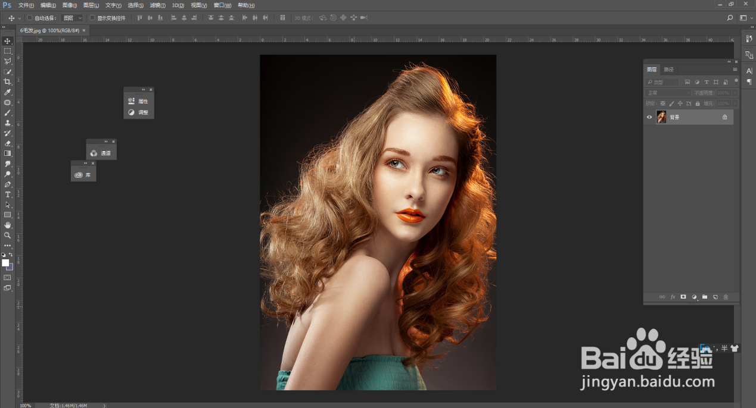
Task: Enable the 自动选择 (Auto-Select) checkbox
Action: pyautogui.click(x=30, y=18)
